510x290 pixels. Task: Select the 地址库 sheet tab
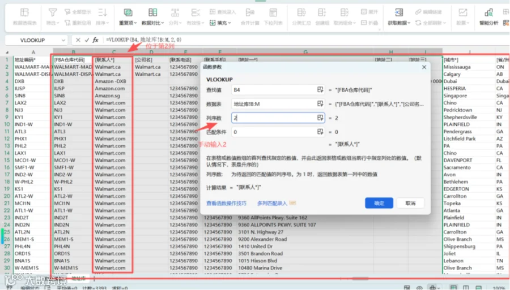pos(78,278)
